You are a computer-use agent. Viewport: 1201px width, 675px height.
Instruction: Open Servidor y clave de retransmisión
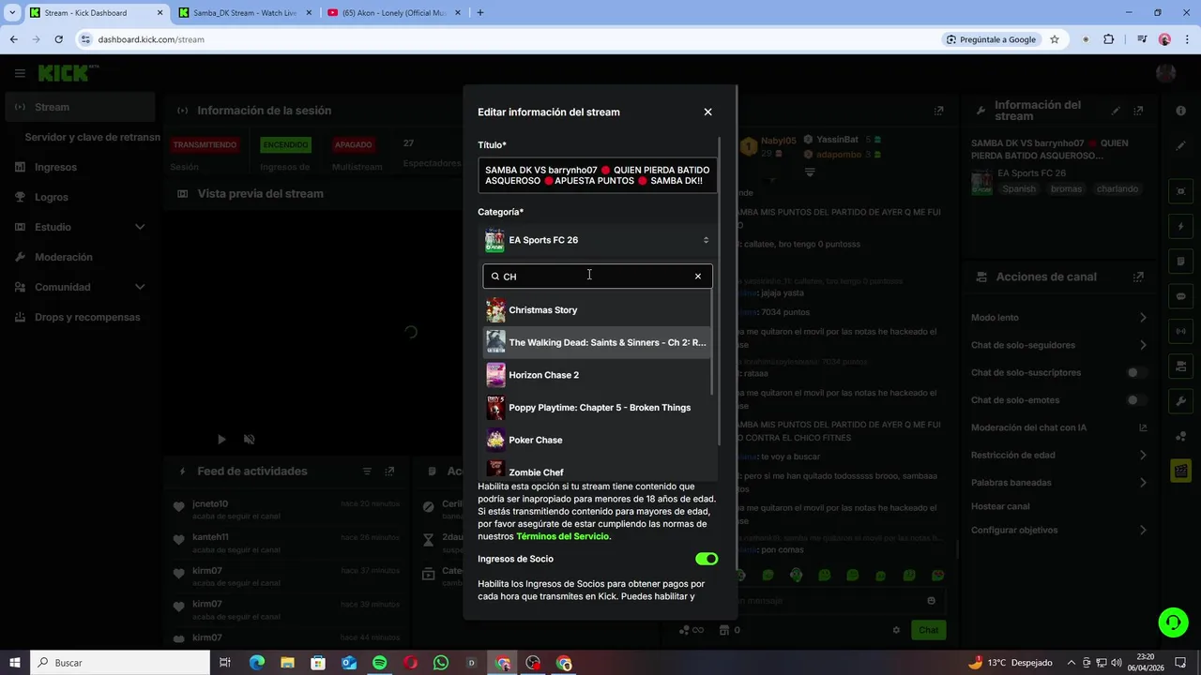coord(92,137)
